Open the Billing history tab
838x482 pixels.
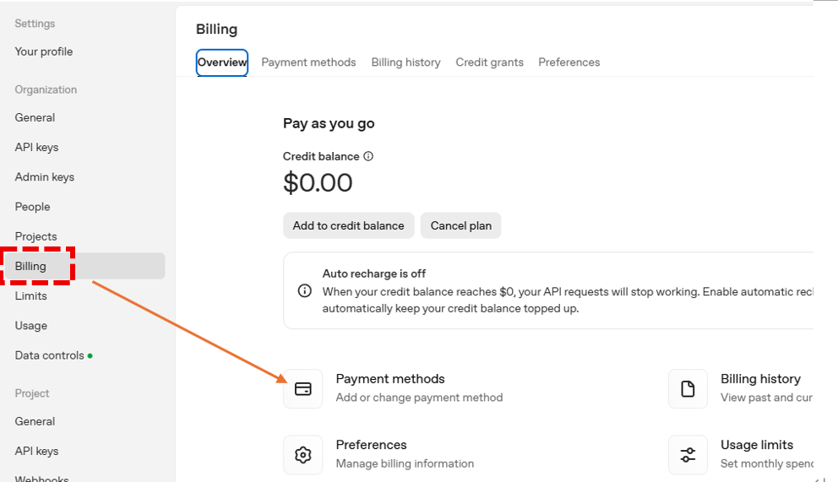coord(405,62)
